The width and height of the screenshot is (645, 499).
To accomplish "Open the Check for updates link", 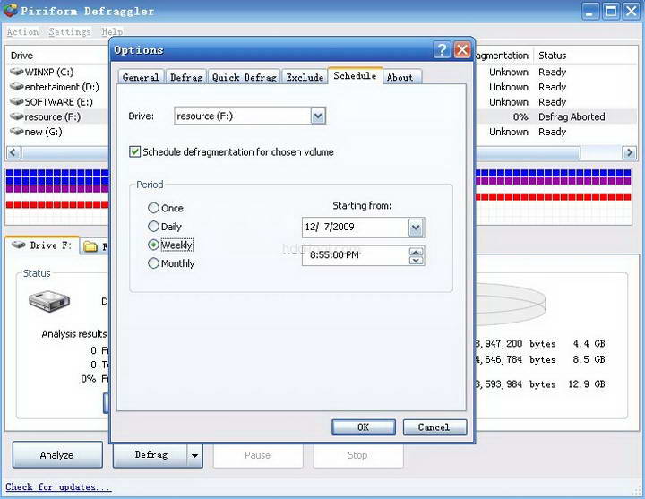I will [58, 487].
